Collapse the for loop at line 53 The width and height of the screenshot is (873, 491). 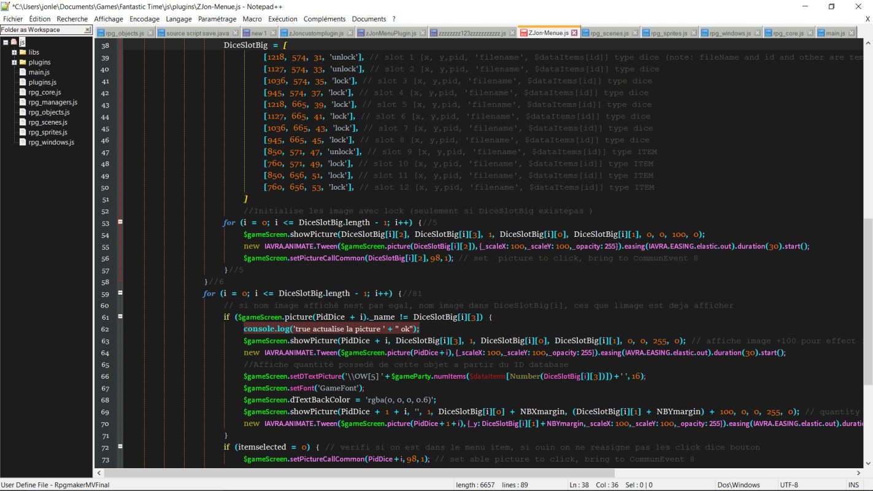(120, 222)
